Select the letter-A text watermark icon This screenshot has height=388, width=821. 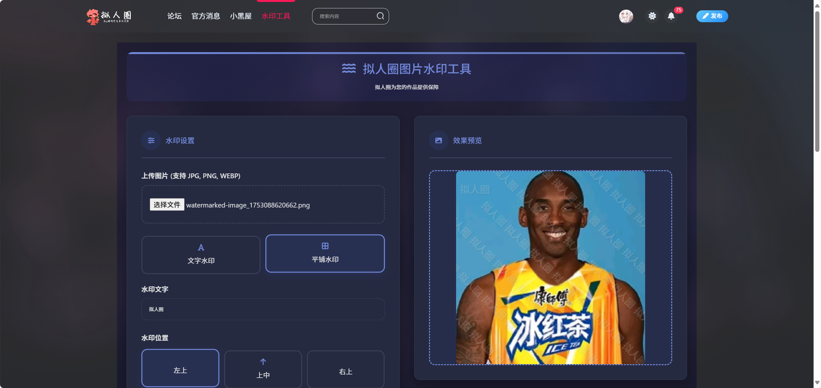pos(200,247)
